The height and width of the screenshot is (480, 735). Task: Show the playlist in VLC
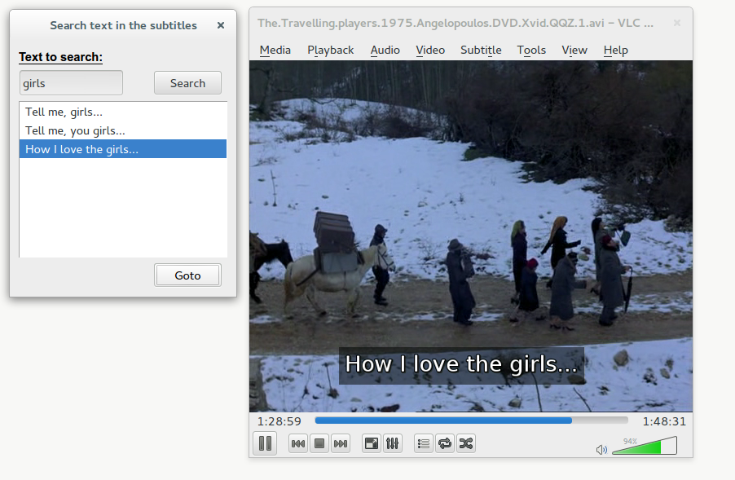click(x=423, y=443)
